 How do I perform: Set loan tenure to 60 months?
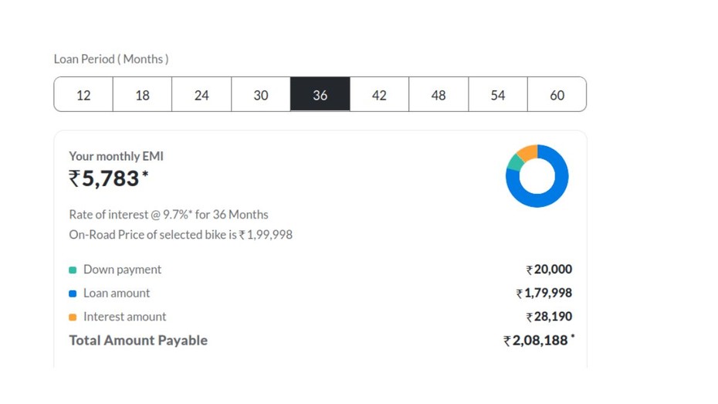[x=557, y=95]
